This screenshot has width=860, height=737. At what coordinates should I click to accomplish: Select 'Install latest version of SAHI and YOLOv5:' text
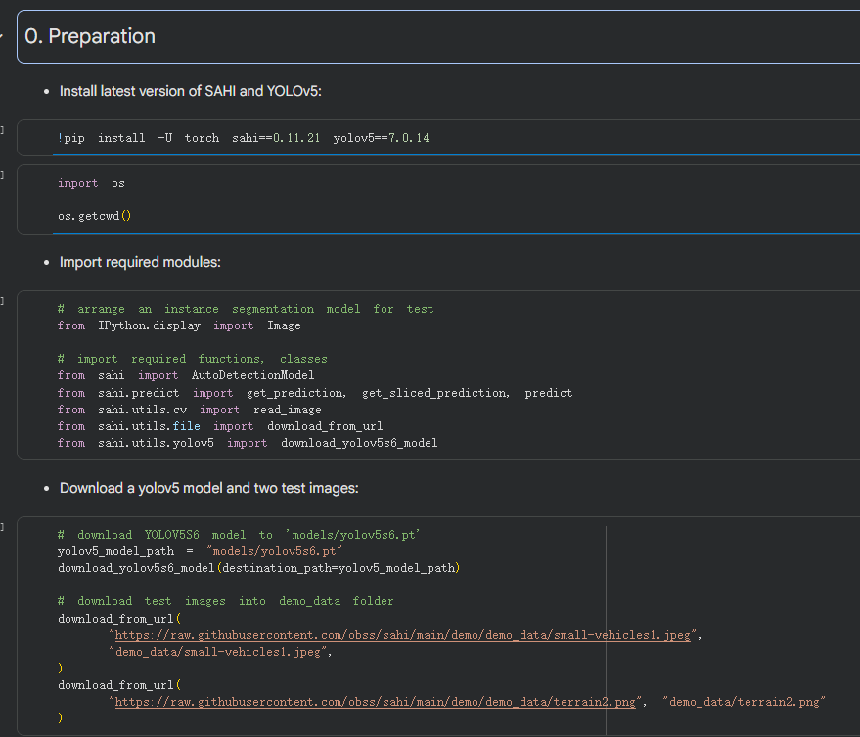[x=191, y=91]
